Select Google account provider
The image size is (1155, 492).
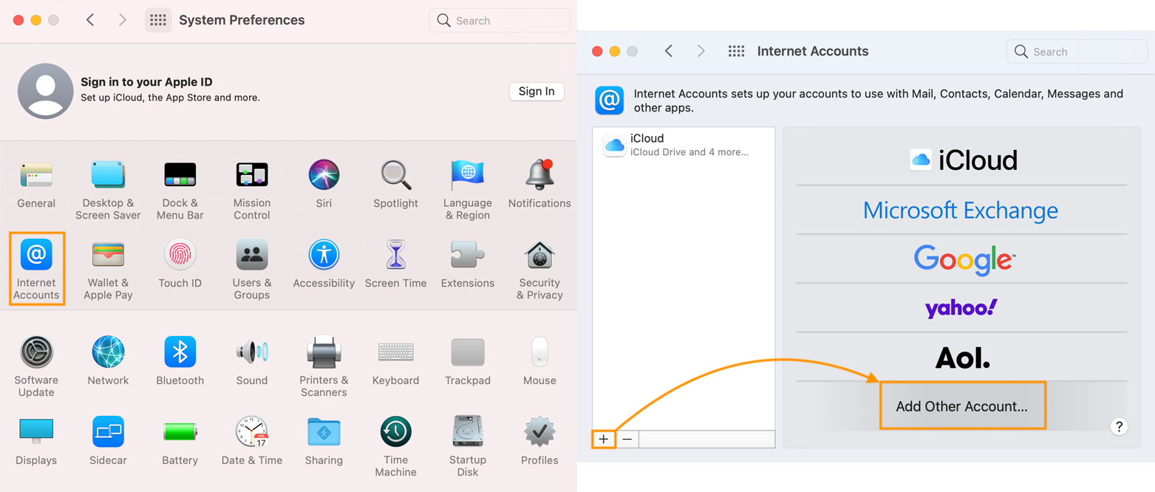point(961,259)
